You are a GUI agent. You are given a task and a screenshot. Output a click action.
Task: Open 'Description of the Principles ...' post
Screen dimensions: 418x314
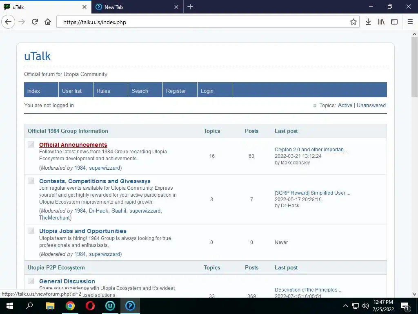click(309, 290)
